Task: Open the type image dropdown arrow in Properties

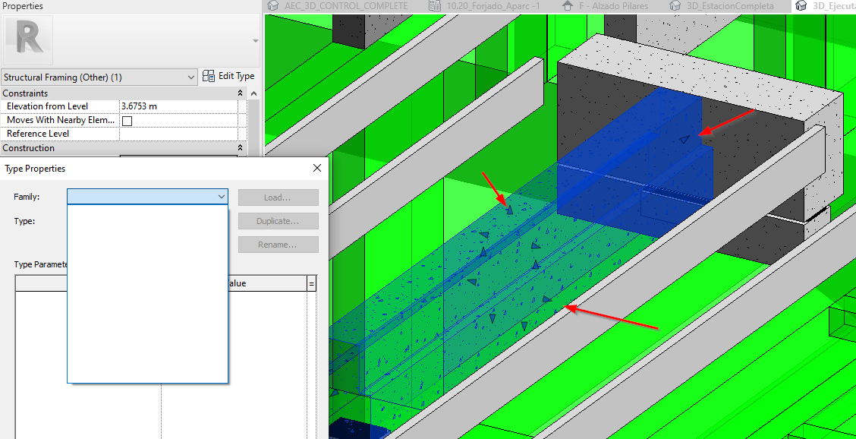Action: 256,41
